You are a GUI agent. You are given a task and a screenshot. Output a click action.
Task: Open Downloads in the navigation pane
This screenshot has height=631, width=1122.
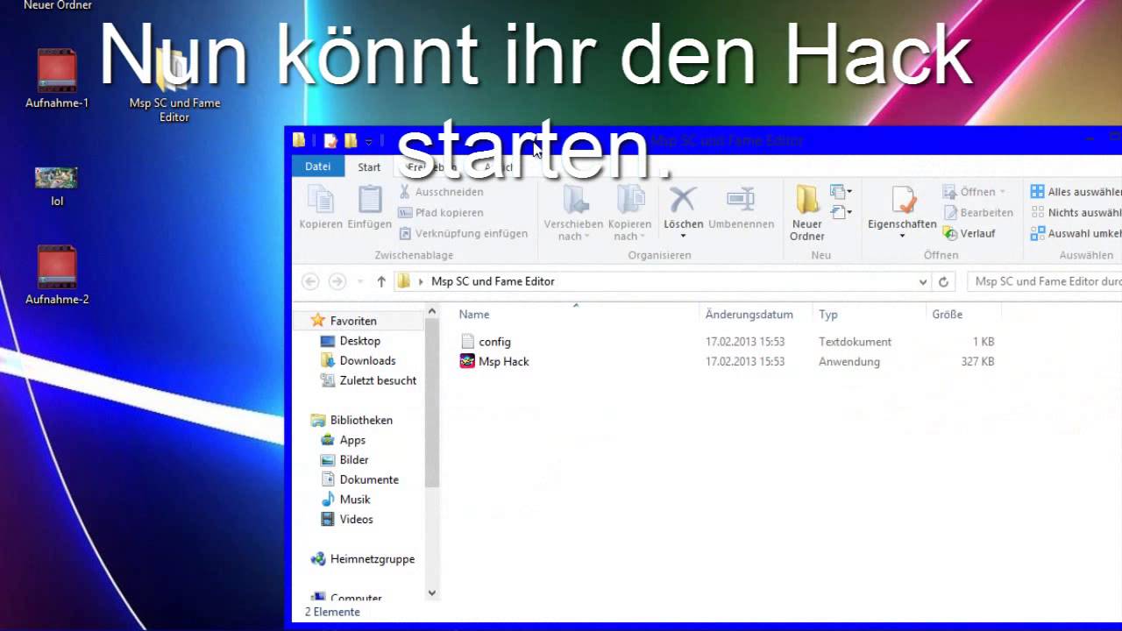tap(367, 360)
